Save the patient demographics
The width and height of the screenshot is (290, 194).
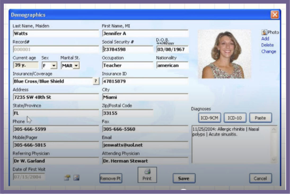tap(184, 178)
